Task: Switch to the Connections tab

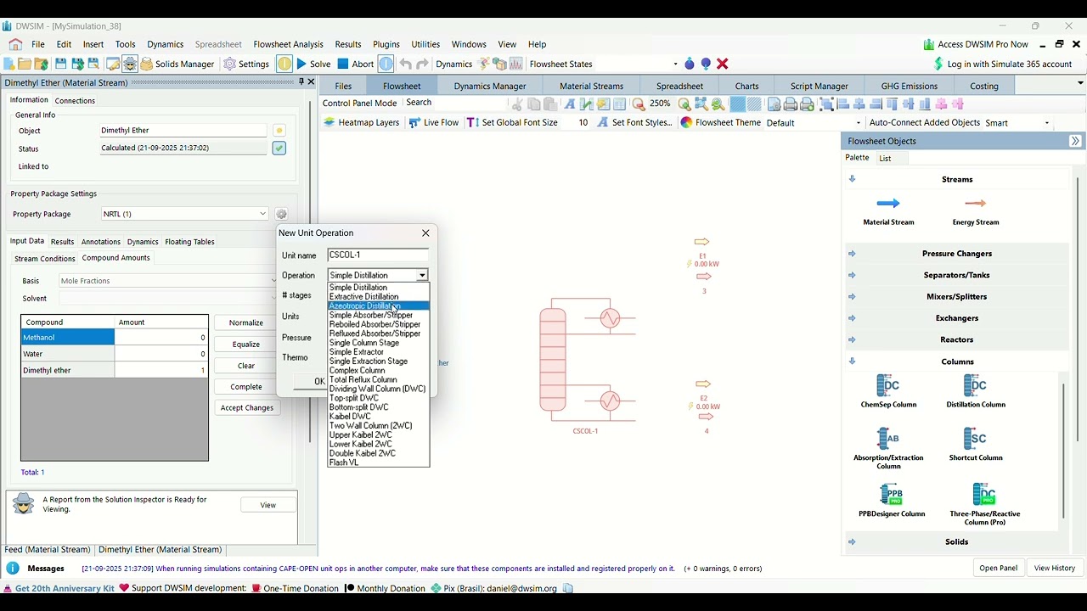Action: tap(75, 101)
